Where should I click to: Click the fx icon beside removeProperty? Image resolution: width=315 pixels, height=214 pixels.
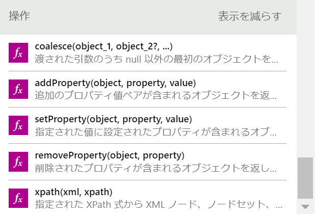[x=18, y=162]
